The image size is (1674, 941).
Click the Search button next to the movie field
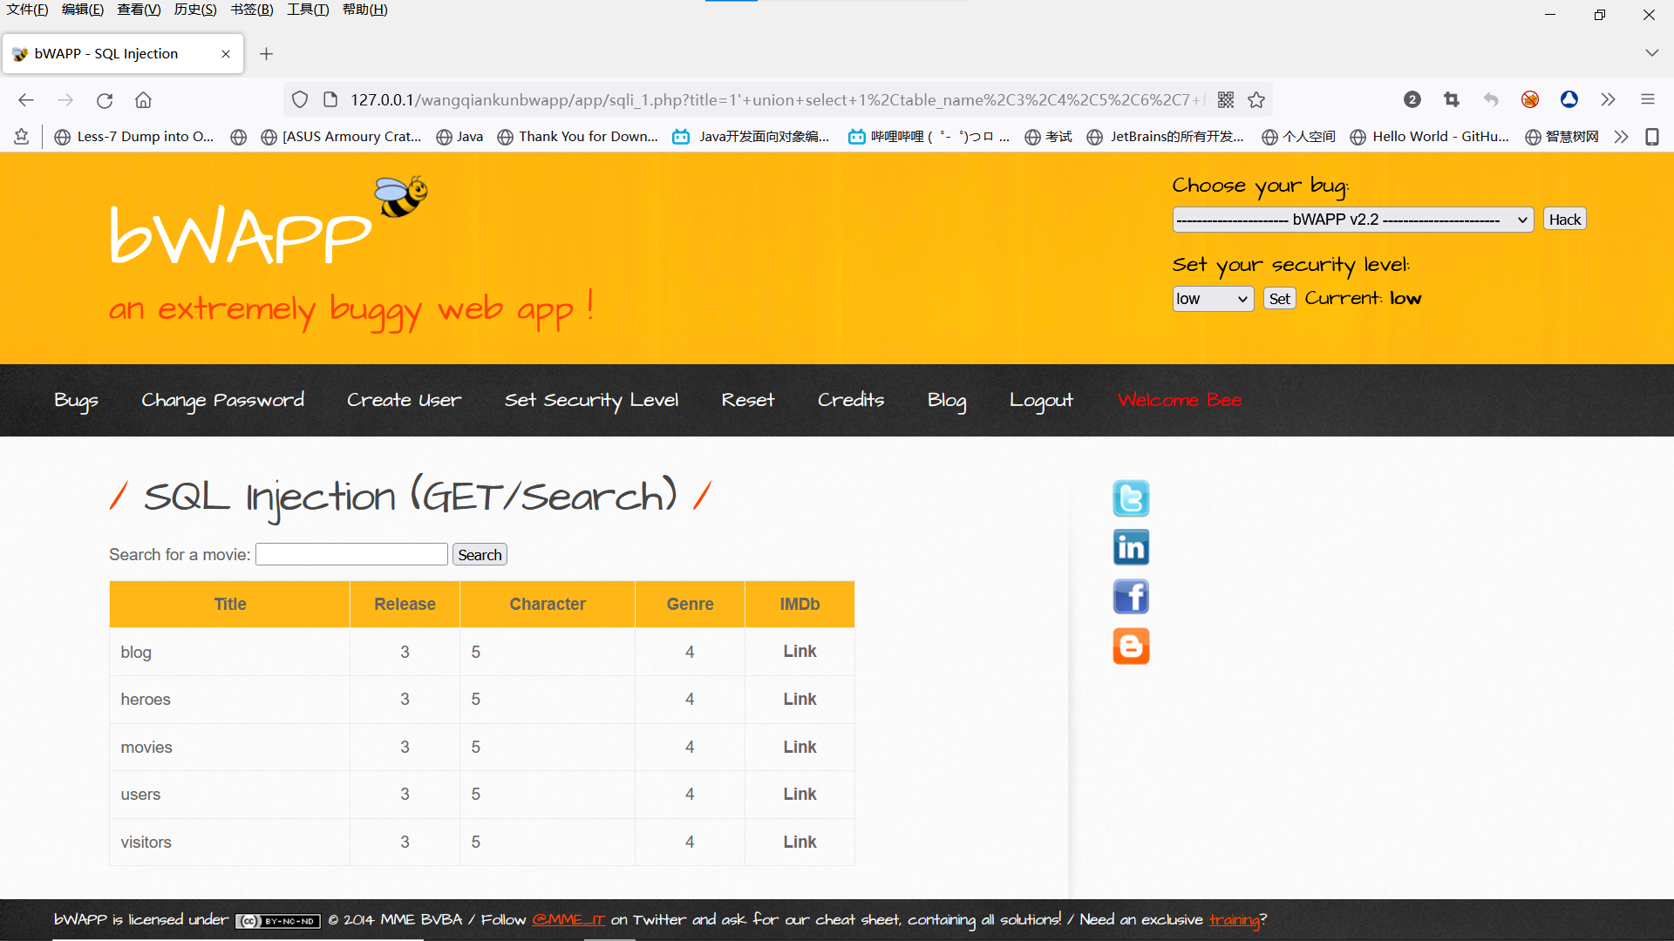pos(479,554)
